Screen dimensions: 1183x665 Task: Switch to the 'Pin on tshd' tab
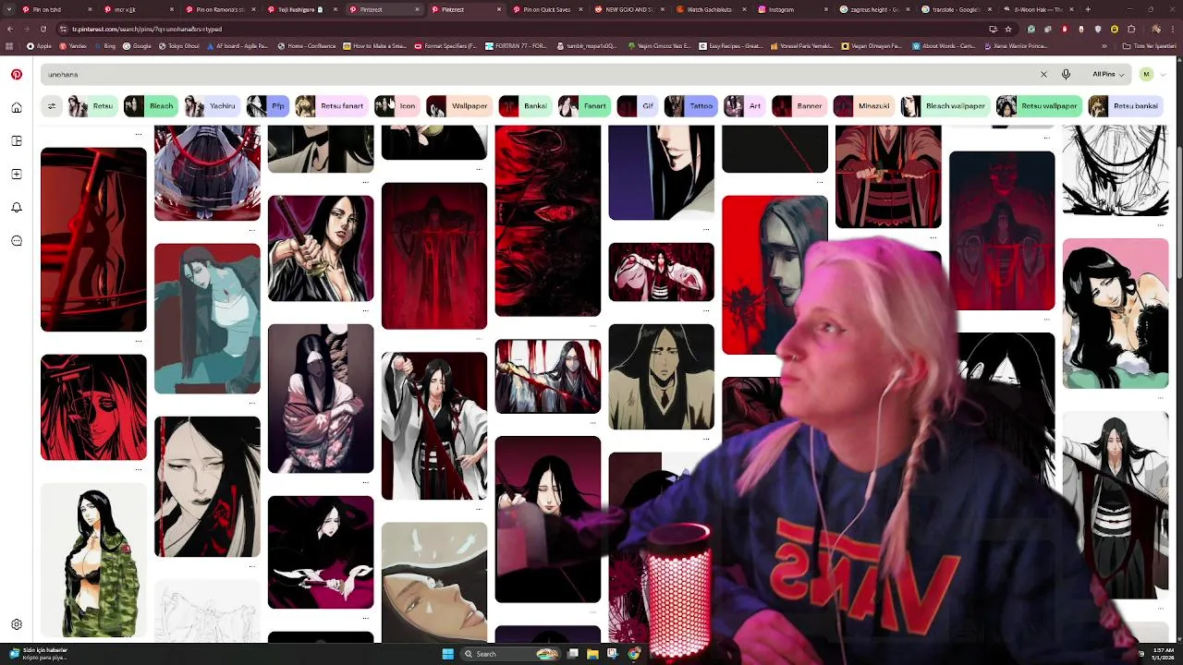click(55, 9)
